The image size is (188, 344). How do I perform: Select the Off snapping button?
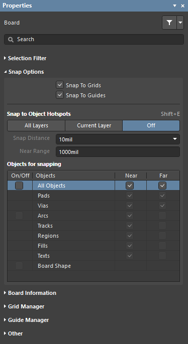click(x=151, y=125)
